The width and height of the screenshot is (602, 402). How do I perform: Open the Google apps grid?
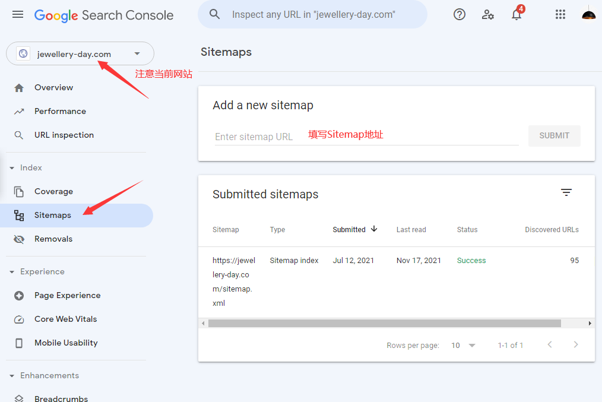tap(560, 15)
